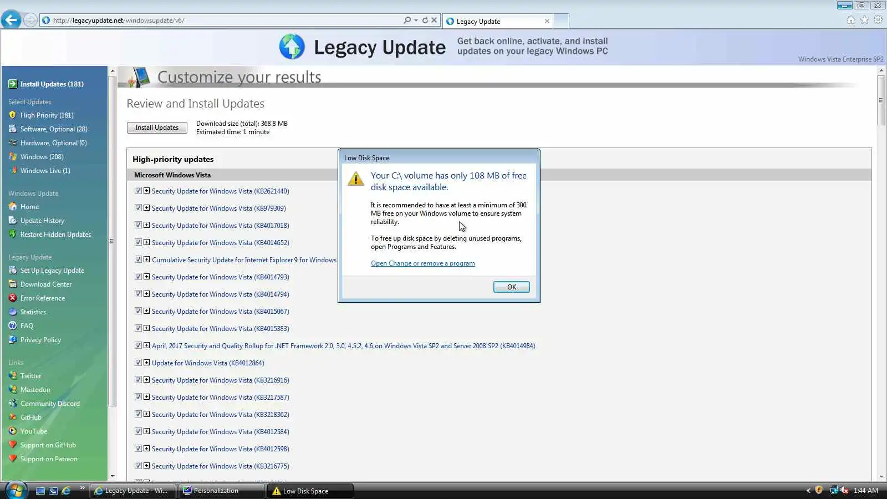This screenshot has height=499, width=887.
Task: Click the Restore Hidden Updates icon
Action: pyautogui.click(x=13, y=235)
